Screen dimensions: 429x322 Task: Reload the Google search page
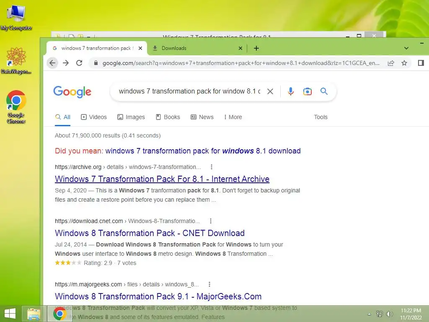point(79,63)
